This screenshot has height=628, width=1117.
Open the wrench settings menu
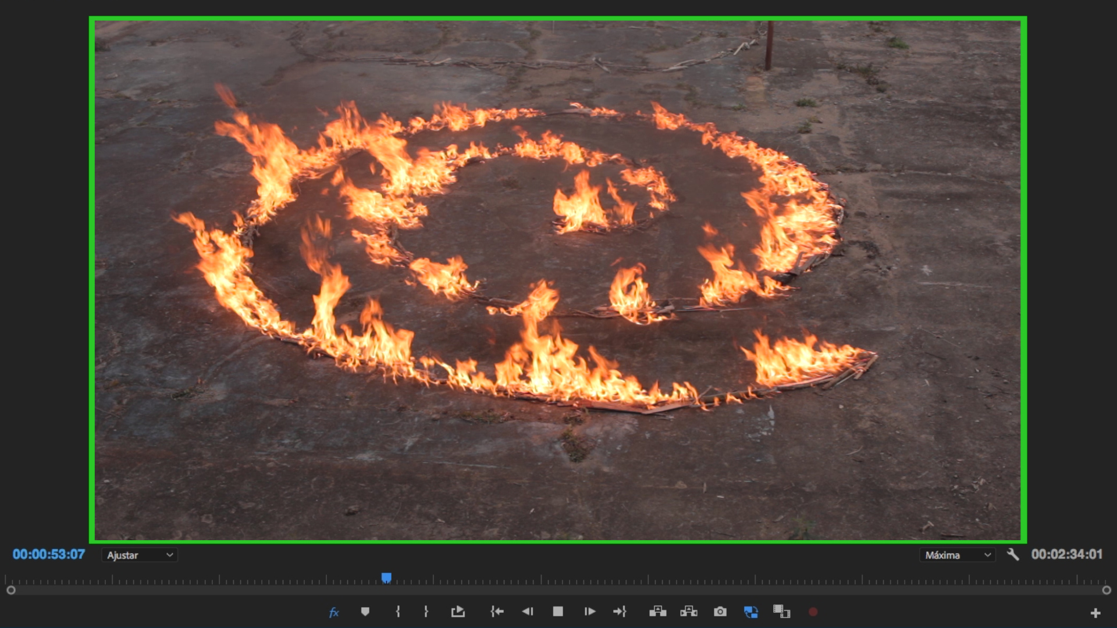pos(1013,555)
